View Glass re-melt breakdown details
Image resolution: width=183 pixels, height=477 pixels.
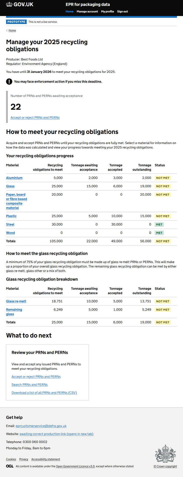pos(16,301)
